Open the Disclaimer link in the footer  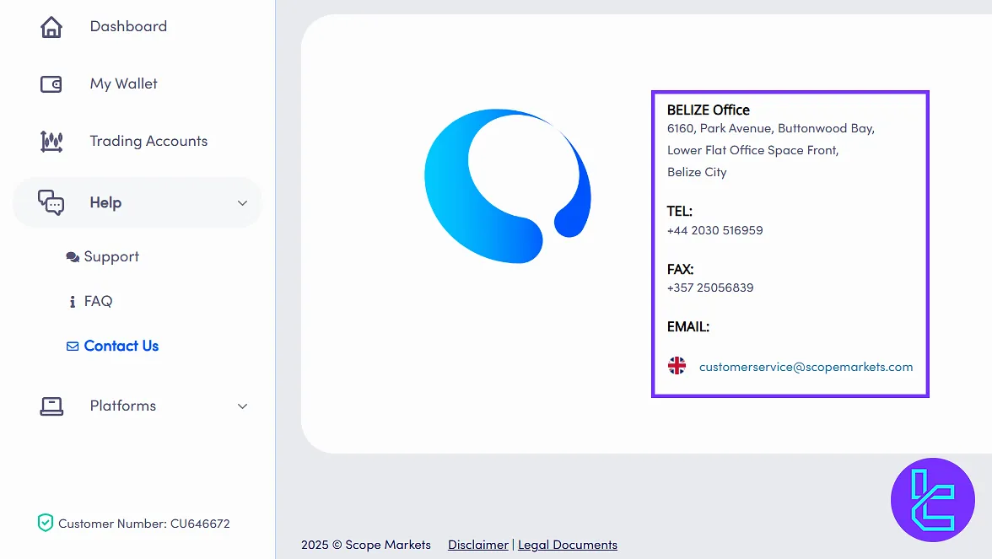coord(478,545)
